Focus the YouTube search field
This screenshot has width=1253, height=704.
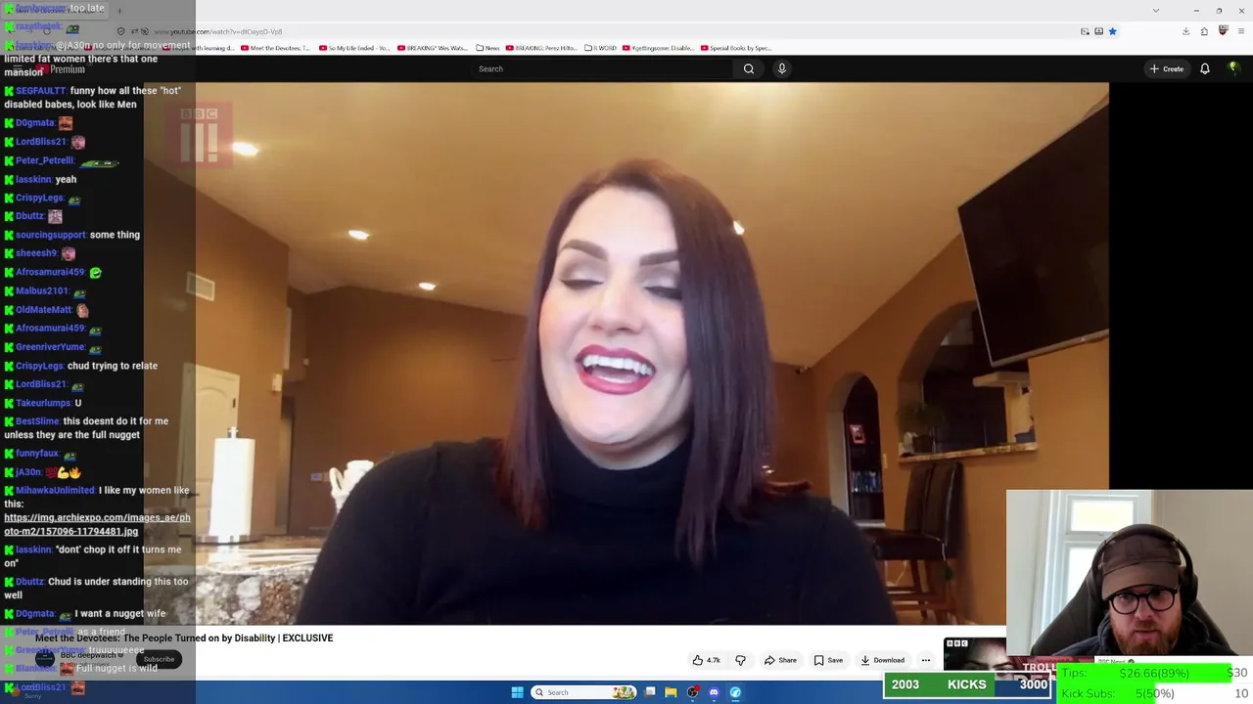[602, 68]
